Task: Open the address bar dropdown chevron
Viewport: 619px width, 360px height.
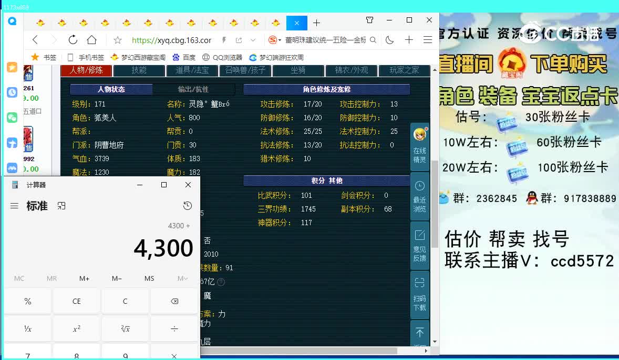Action: click(x=253, y=39)
